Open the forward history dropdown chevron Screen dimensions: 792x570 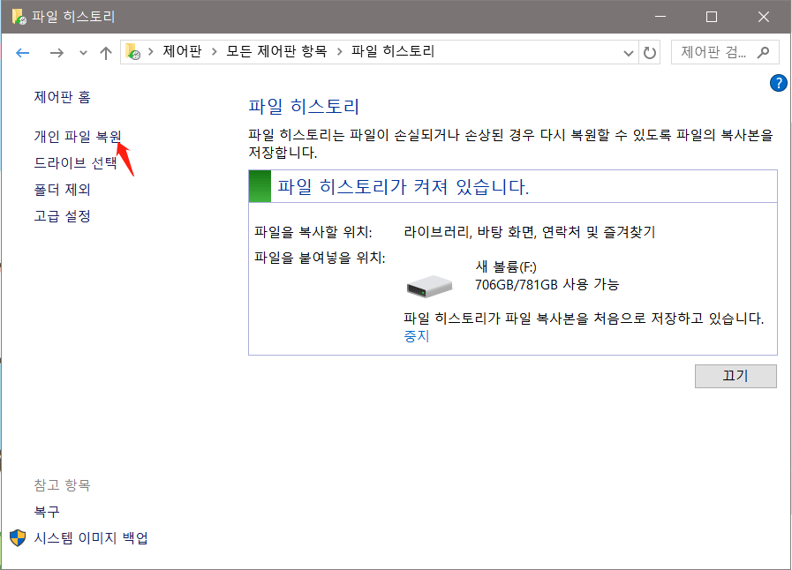point(82,52)
